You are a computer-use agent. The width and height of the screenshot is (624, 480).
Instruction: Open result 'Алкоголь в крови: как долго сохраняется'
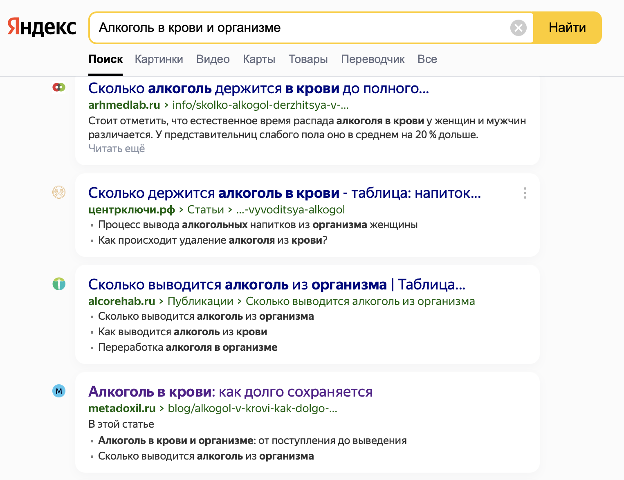[x=230, y=392]
